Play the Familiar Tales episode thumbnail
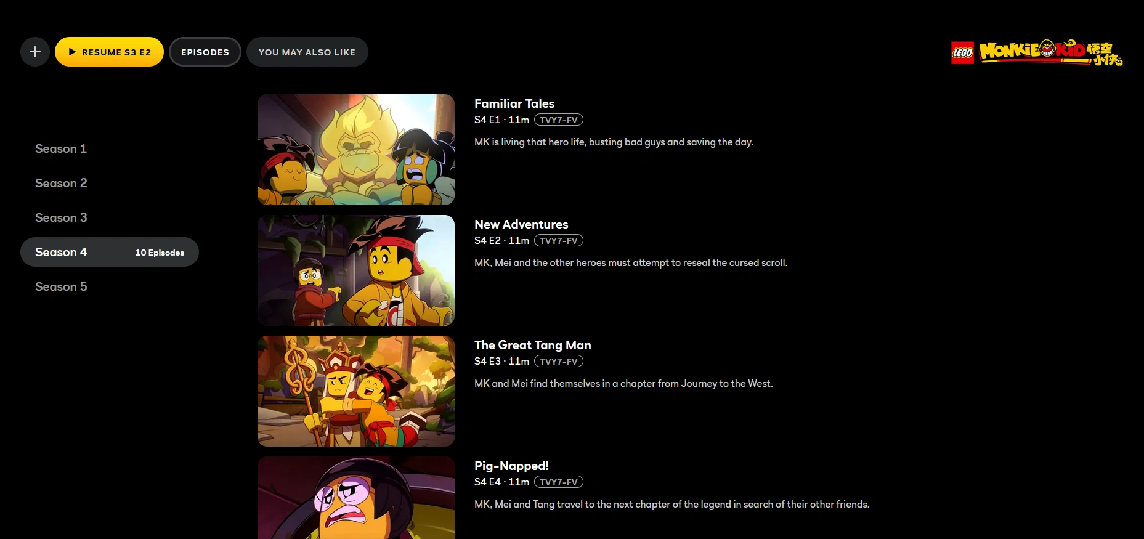 coord(356,150)
